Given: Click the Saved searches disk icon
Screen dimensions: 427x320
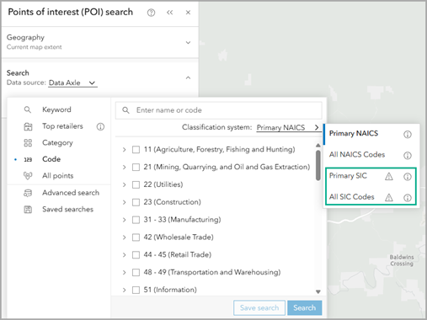Looking at the screenshot, I should pyautogui.click(x=28, y=210).
